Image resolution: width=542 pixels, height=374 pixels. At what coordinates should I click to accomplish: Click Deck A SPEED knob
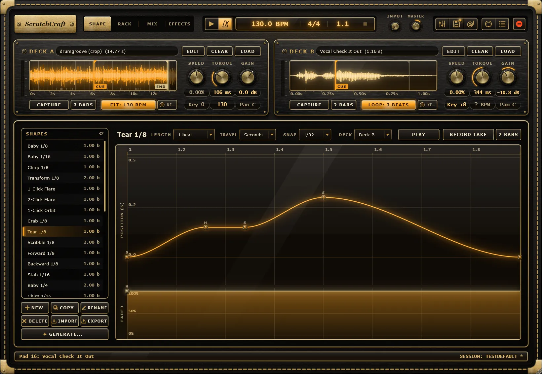197,78
